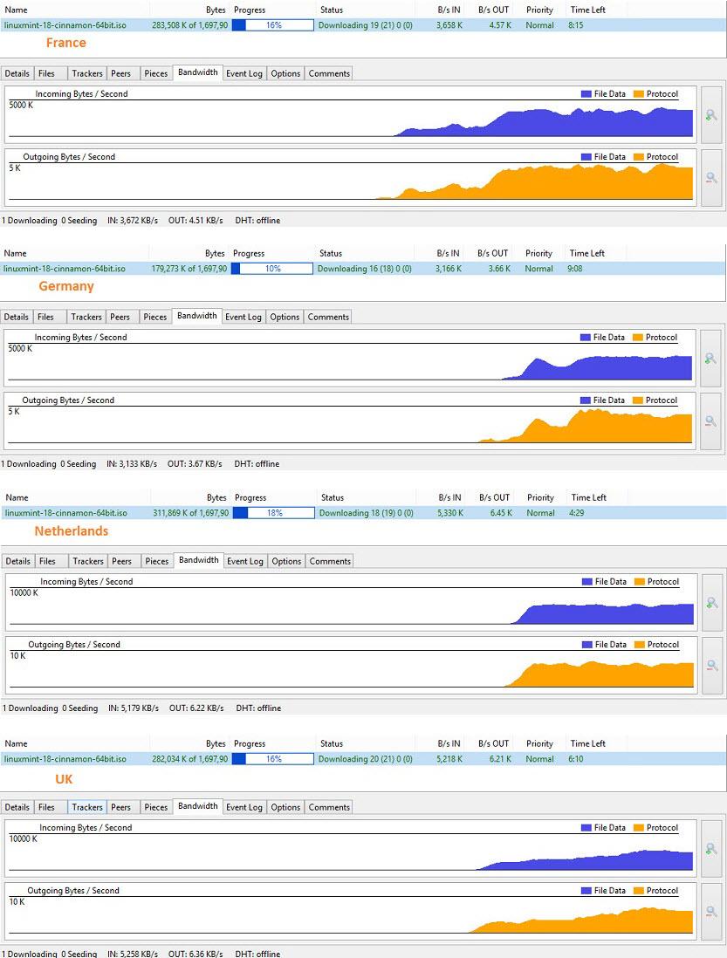Zoom in the Netherlands incoming bytes graph
This screenshot has width=727, height=958.
(x=712, y=603)
